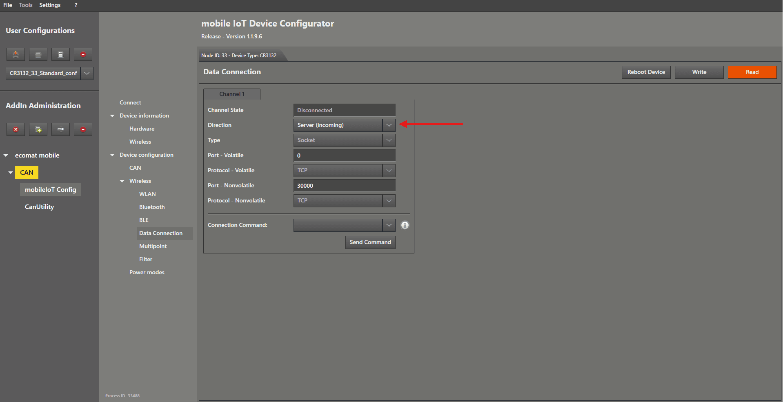The width and height of the screenshot is (783, 402).
Task: Open the Tools menu
Action: pos(26,5)
